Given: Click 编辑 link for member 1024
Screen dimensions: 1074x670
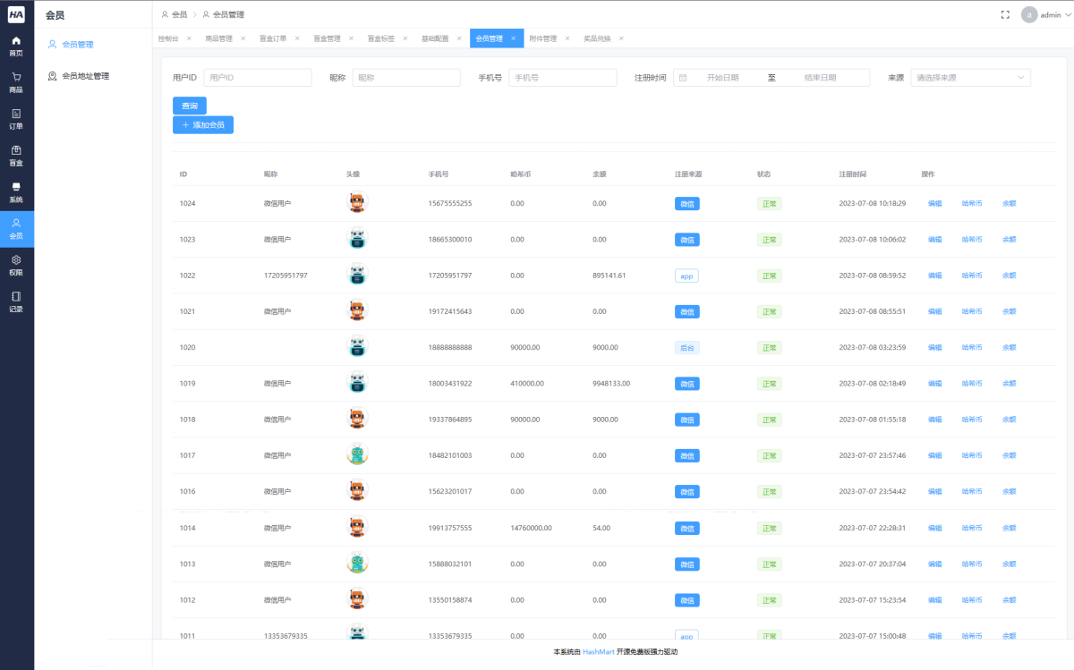Looking at the screenshot, I should [x=934, y=203].
